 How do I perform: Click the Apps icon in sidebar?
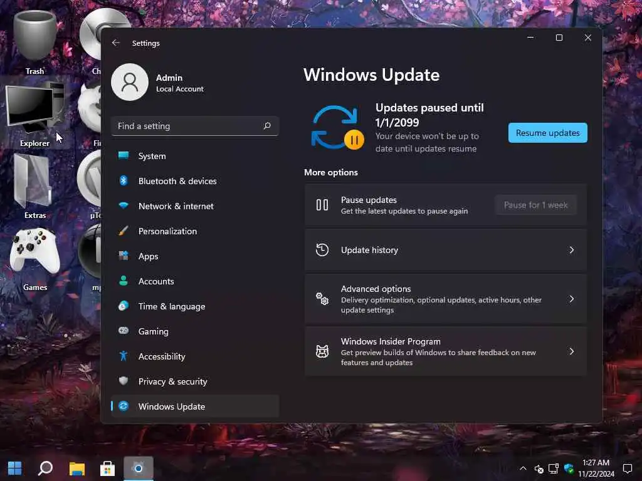click(x=124, y=256)
